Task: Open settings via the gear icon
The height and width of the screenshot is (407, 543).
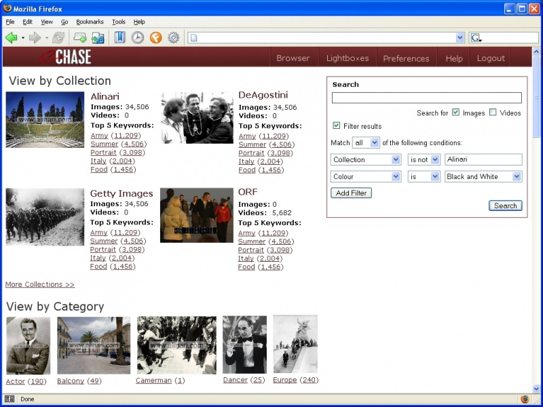Action: tap(172, 37)
